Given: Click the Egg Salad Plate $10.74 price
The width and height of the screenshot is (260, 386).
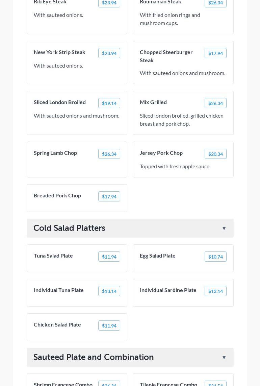Looking at the screenshot, I should (215, 257).
